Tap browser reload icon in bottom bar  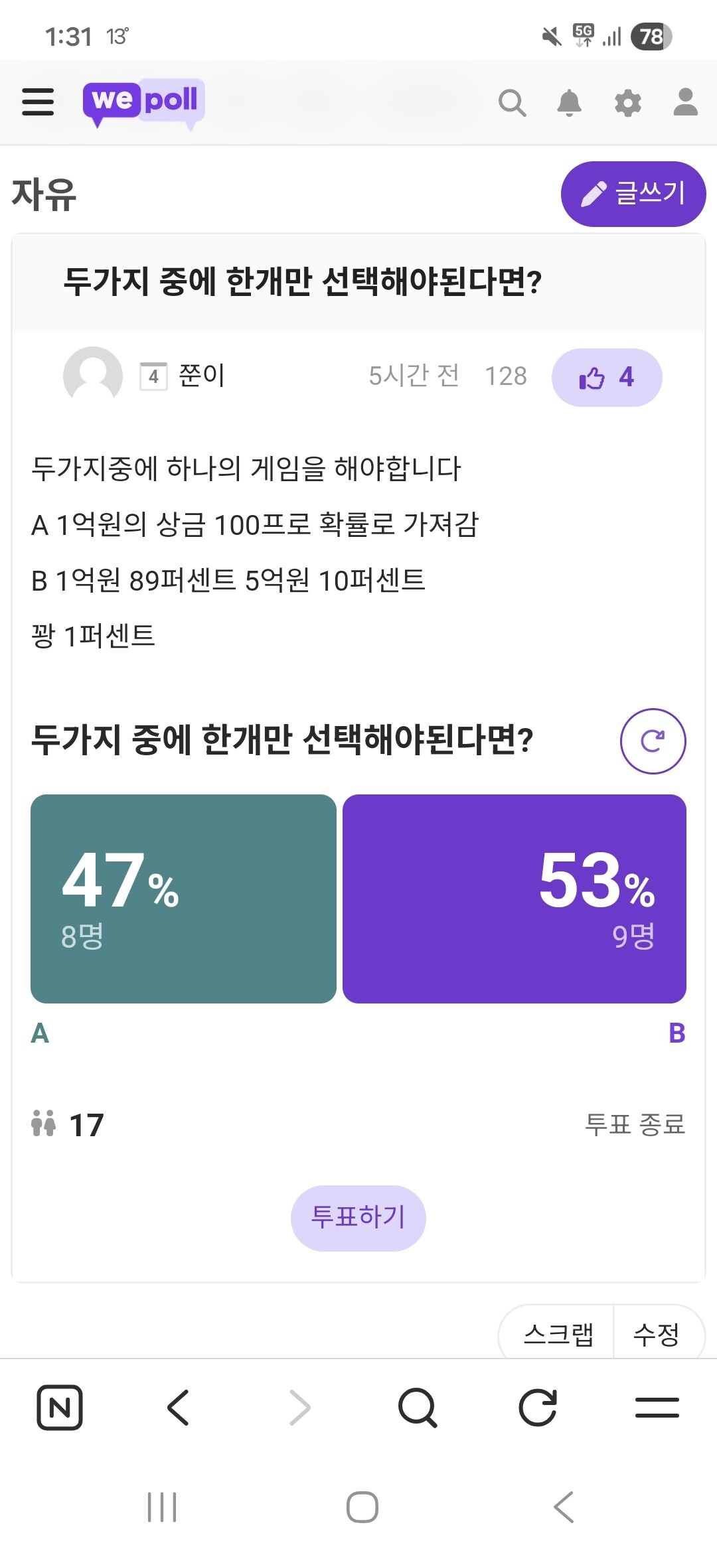click(x=537, y=1407)
